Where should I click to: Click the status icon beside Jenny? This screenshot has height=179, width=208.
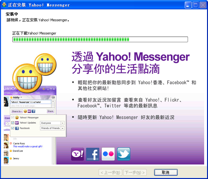(x=11, y=158)
